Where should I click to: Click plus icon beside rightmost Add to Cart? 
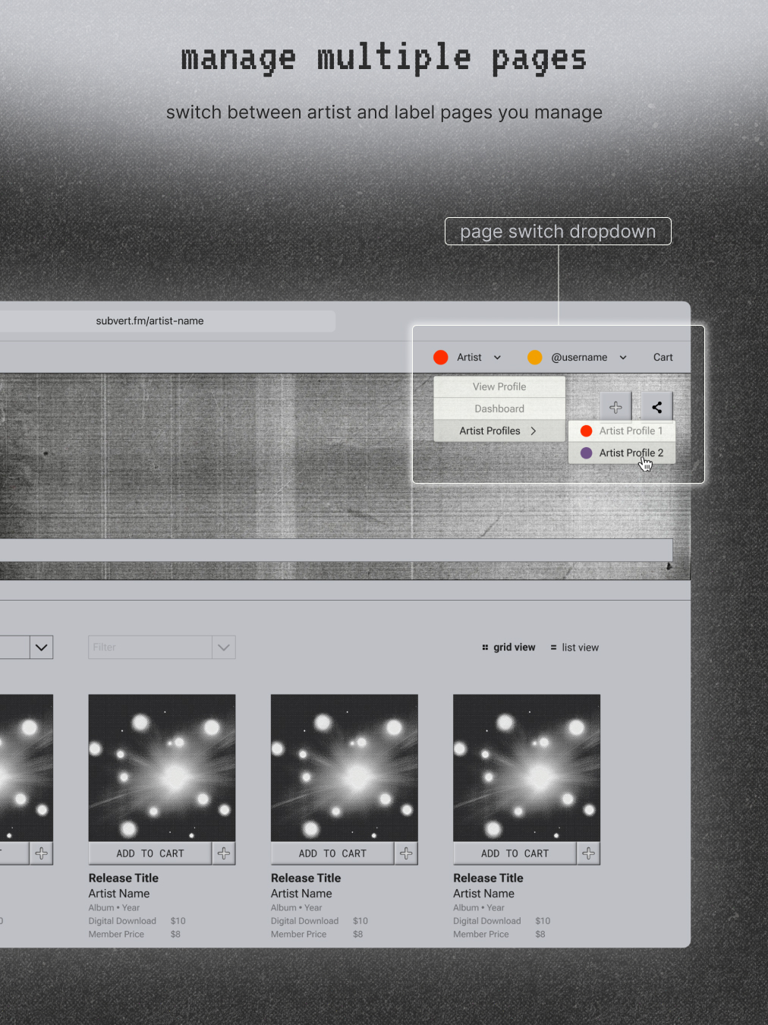[588, 853]
